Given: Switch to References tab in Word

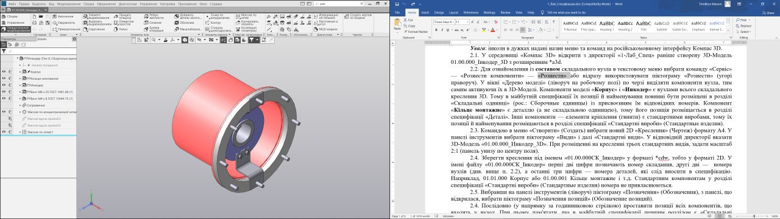Looking at the screenshot, I should [x=471, y=13].
